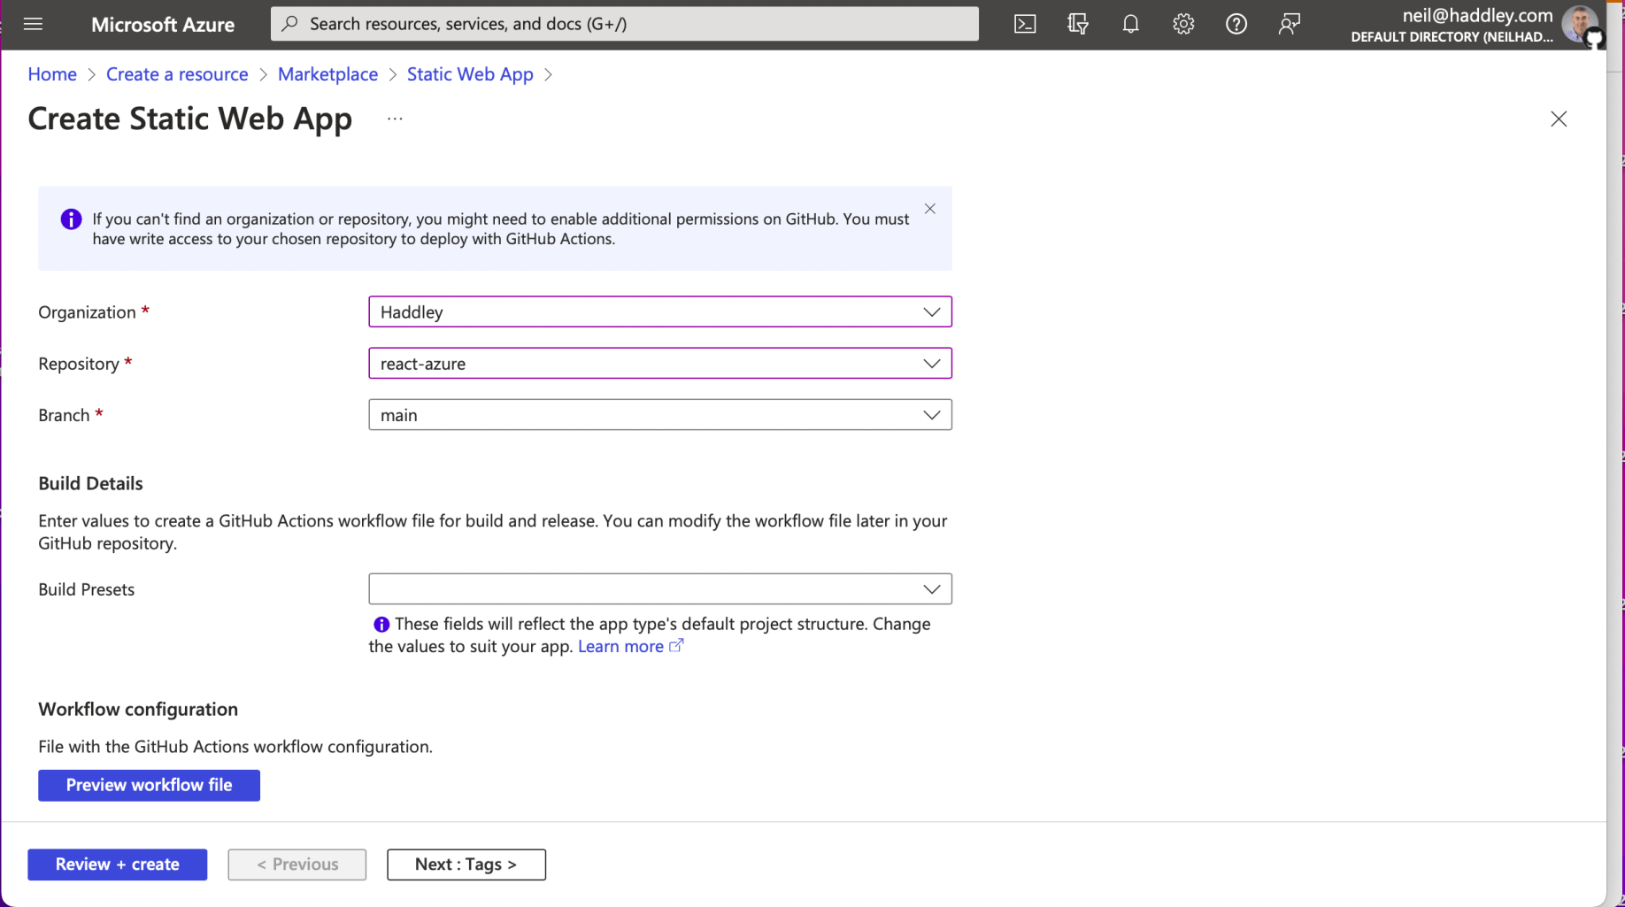Click the Feedback icon in the header

pyautogui.click(x=1289, y=24)
